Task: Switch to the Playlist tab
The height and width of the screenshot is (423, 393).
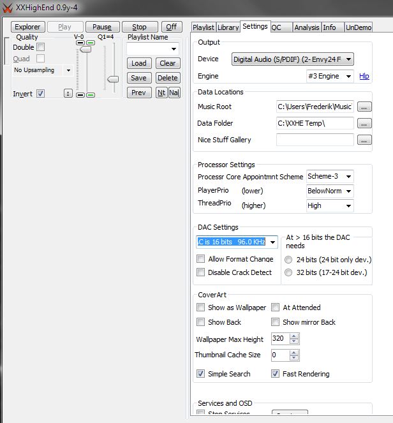Action: (204, 27)
